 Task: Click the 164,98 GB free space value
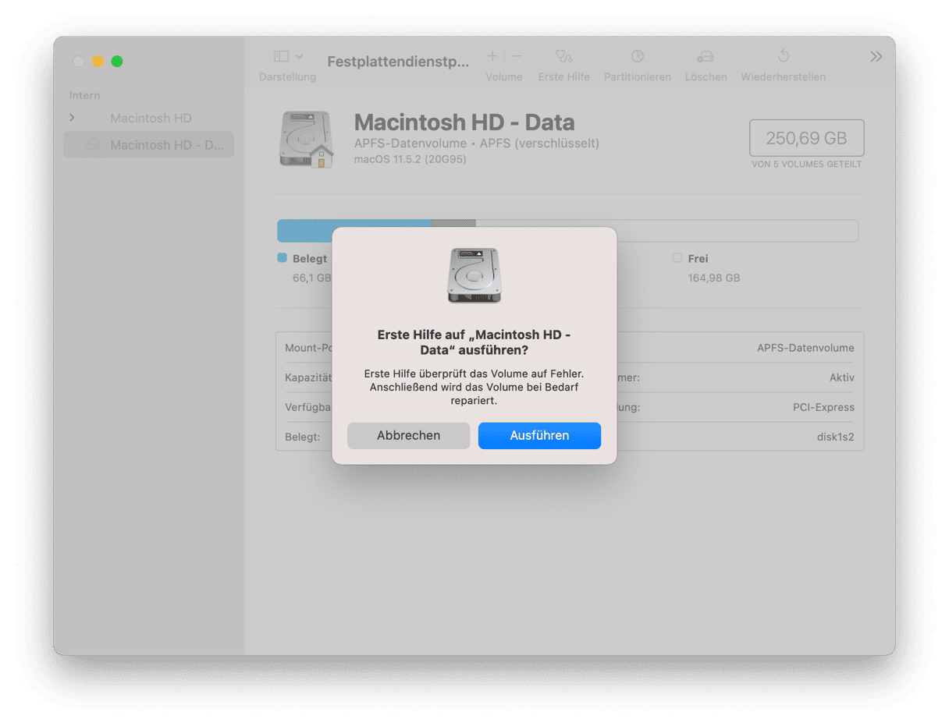click(x=714, y=278)
